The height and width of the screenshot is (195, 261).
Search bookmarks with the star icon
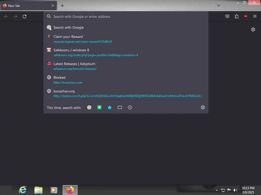(x=110, y=107)
